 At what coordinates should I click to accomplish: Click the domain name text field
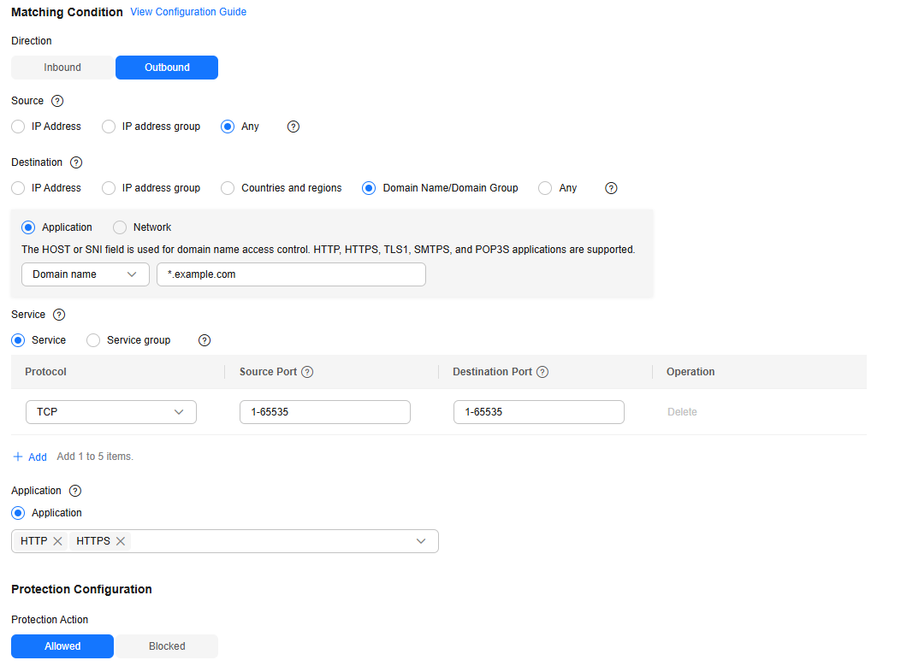[x=291, y=274]
